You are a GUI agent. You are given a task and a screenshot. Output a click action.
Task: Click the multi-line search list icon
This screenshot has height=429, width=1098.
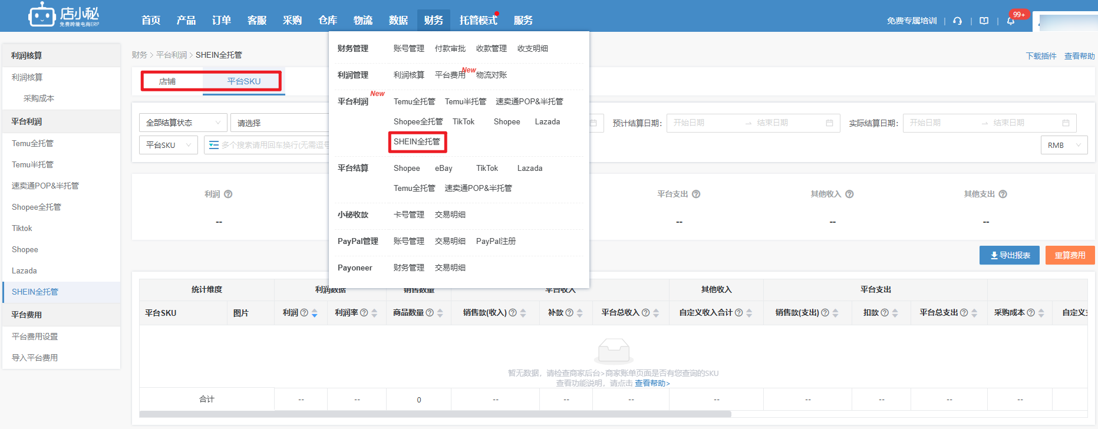214,145
